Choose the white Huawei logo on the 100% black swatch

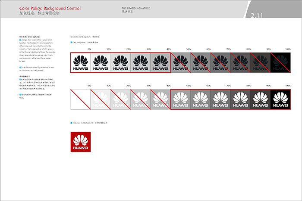pyautogui.click(x=281, y=99)
